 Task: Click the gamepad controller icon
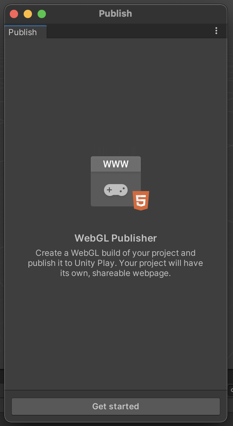coord(116,190)
